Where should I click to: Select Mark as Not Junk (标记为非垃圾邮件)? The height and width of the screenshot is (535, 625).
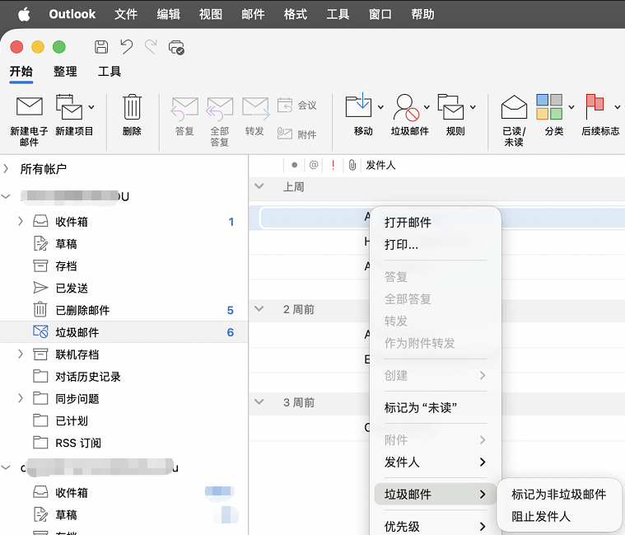(558, 495)
